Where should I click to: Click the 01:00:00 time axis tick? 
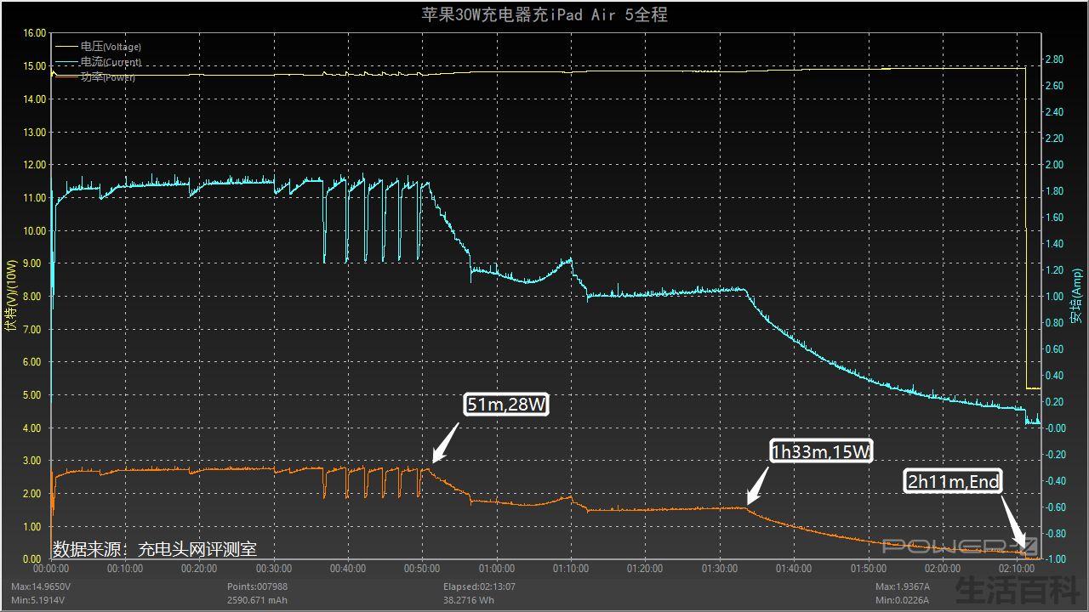[497, 569]
